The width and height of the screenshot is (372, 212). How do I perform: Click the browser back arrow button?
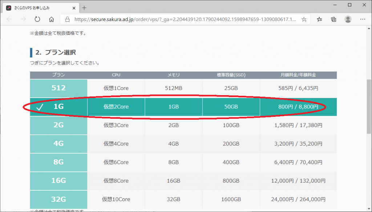coord(9,19)
